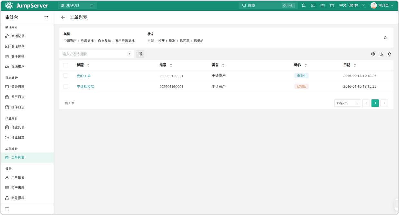The width and height of the screenshot is (399, 215).
Task: Refresh the ticket list
Action: [390, 54]
